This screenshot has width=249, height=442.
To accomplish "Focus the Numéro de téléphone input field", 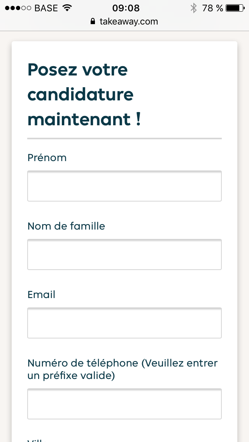I will point(124,403).
